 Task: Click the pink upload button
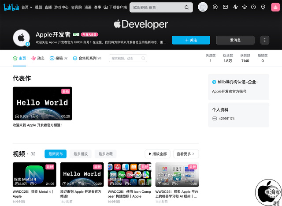click(x=275, y=7)
